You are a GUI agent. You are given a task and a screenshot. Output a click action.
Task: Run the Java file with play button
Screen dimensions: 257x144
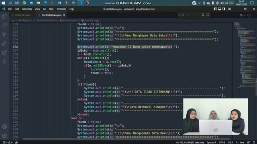pyautogui.click(x=241, y=15)
